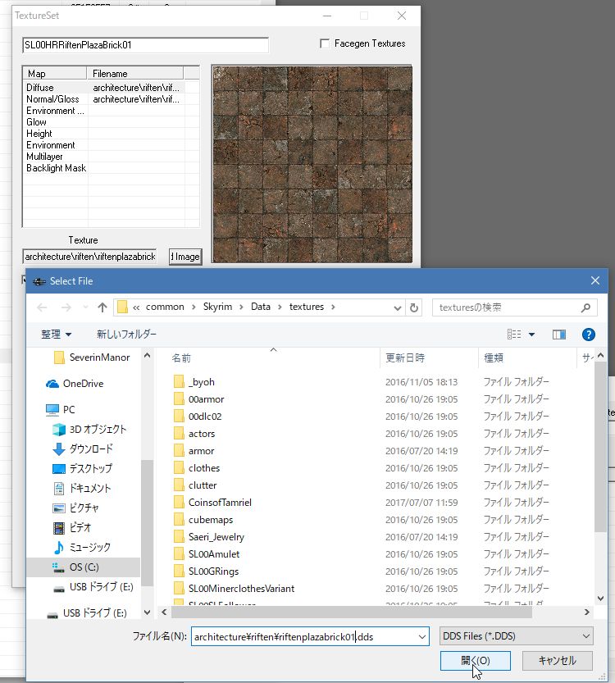Open the DDS Files file type dropdown
Viewport: 615px width, 683px height.
click(x=517, y=636)
